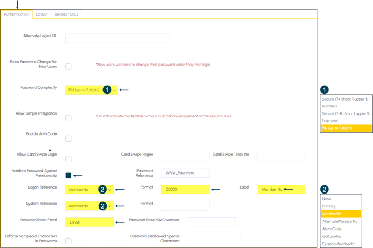
Task: Click the badge 1 above the complexity options list
Action: click(325, 90)
